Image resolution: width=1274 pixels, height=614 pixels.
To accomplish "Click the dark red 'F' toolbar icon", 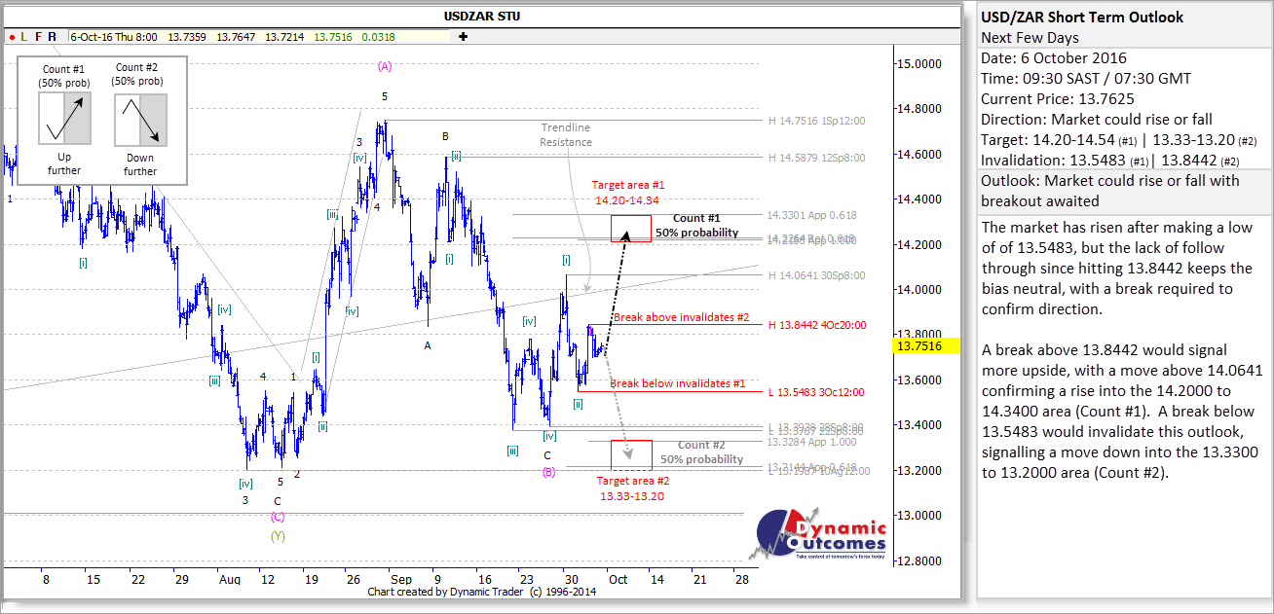I will (x=38, y=37).
